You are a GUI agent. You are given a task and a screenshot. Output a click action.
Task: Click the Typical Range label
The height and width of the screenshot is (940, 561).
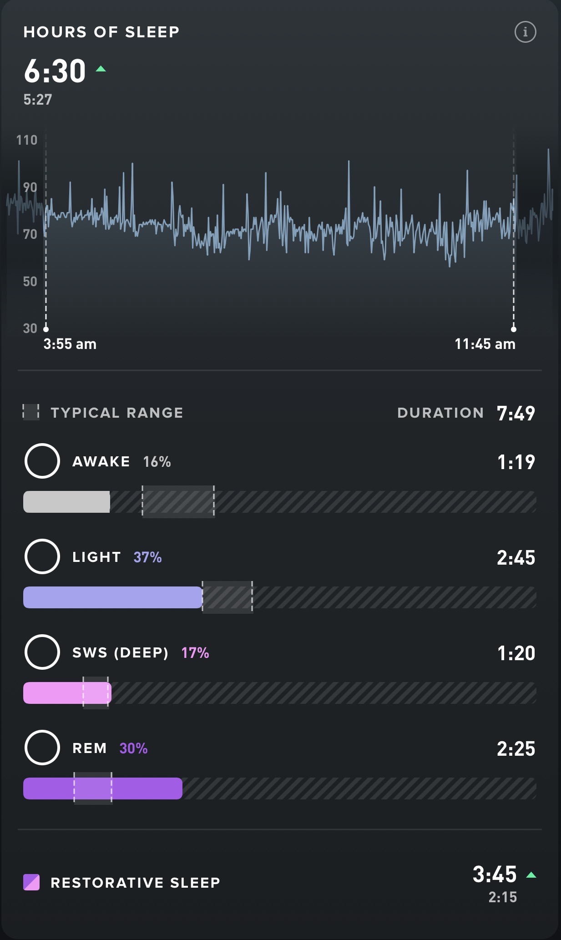coord(116,413)
